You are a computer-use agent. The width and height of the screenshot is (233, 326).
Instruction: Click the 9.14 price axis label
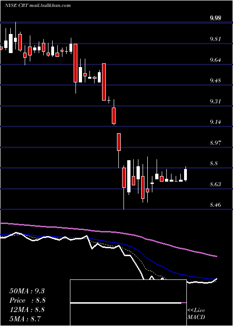coord(215,122)
